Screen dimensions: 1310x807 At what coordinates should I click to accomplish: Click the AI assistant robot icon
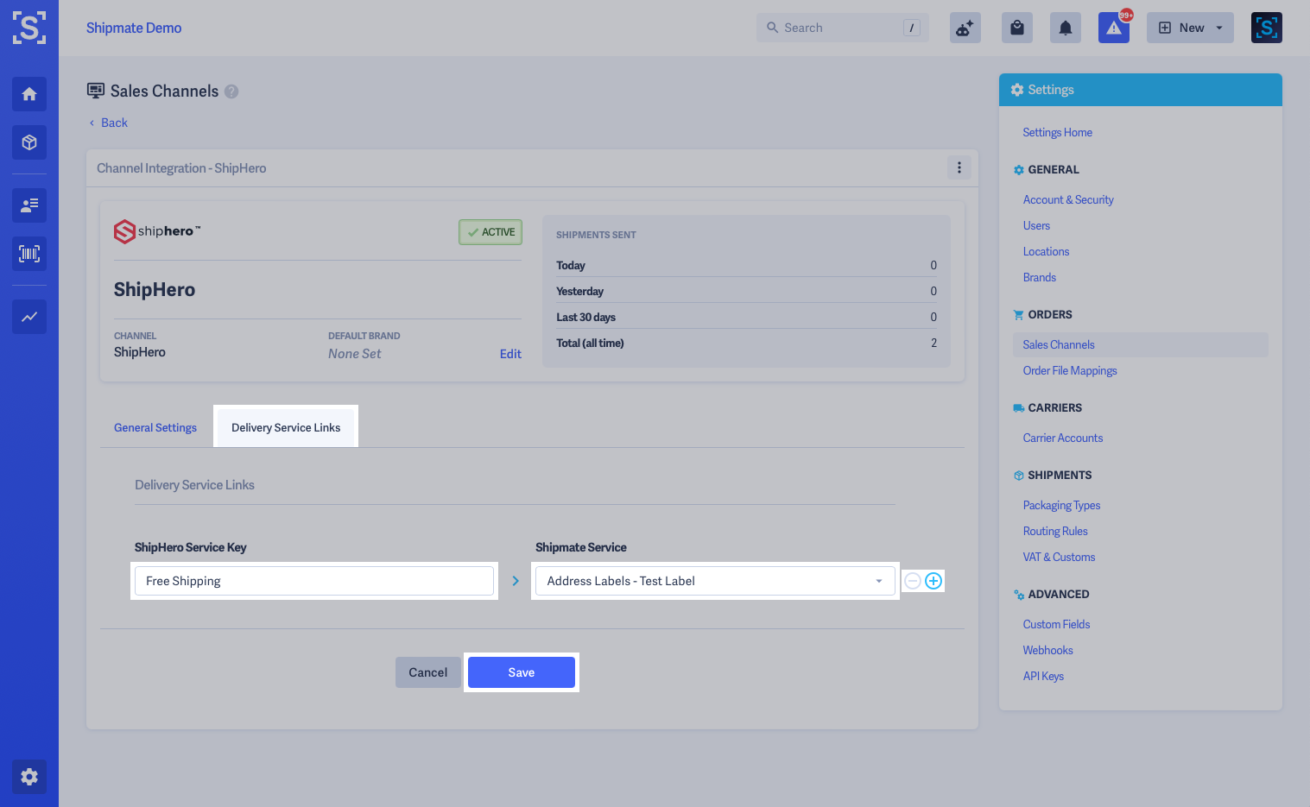click(x=965, y=28)
